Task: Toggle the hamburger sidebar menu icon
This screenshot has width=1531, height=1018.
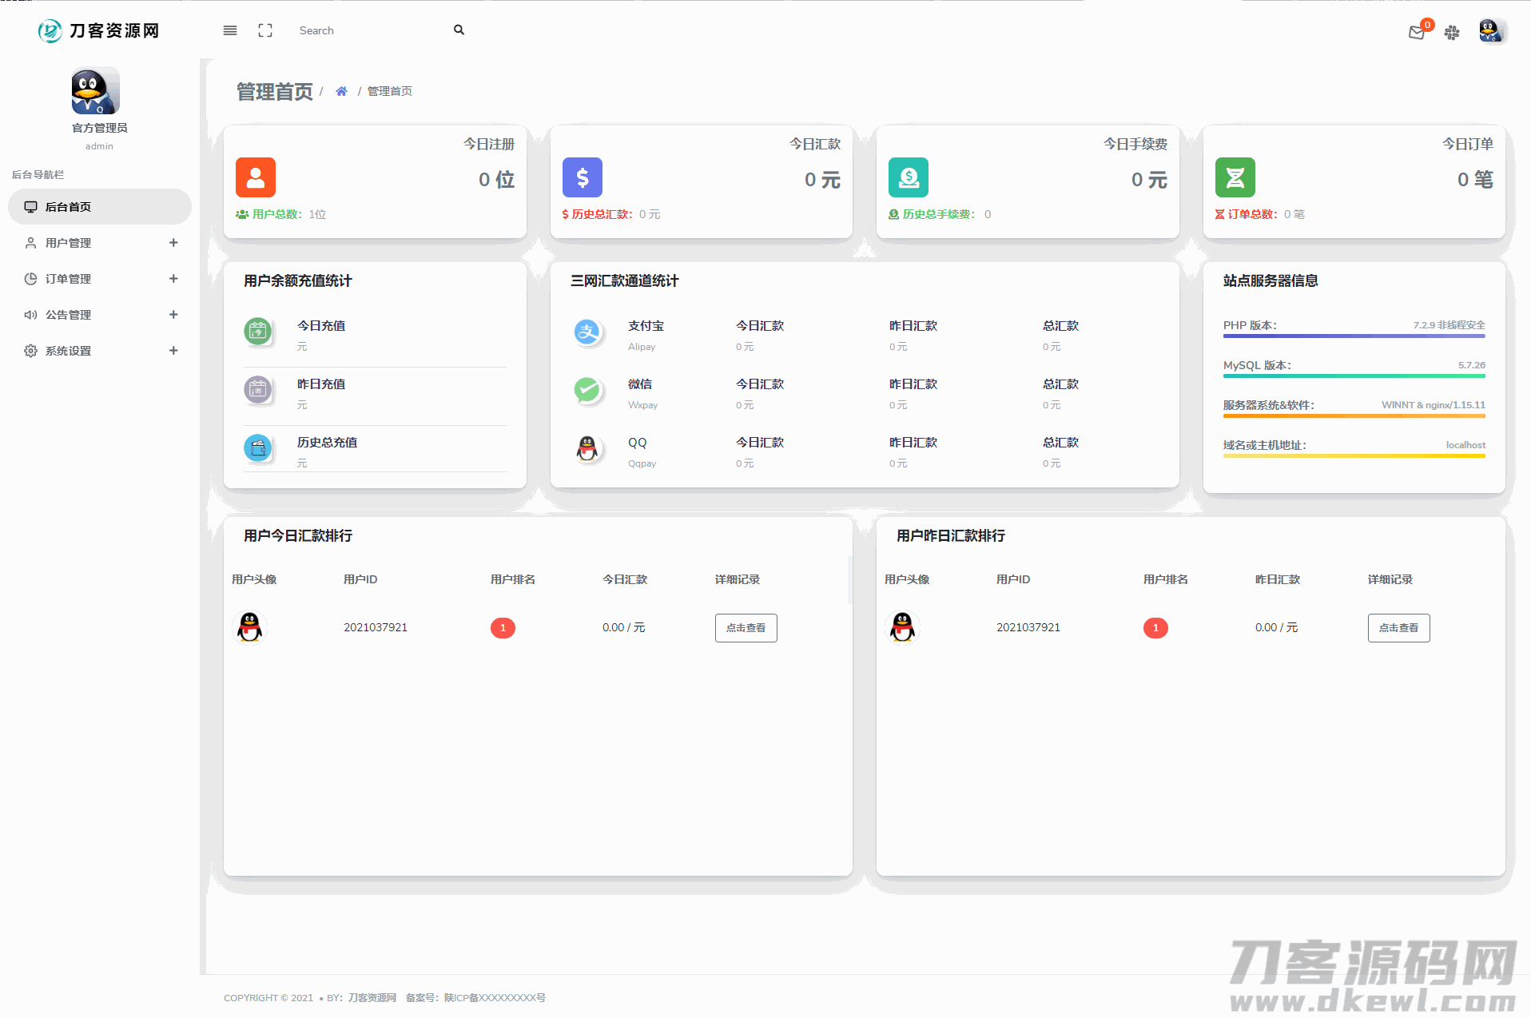Action: coord(230,30)
